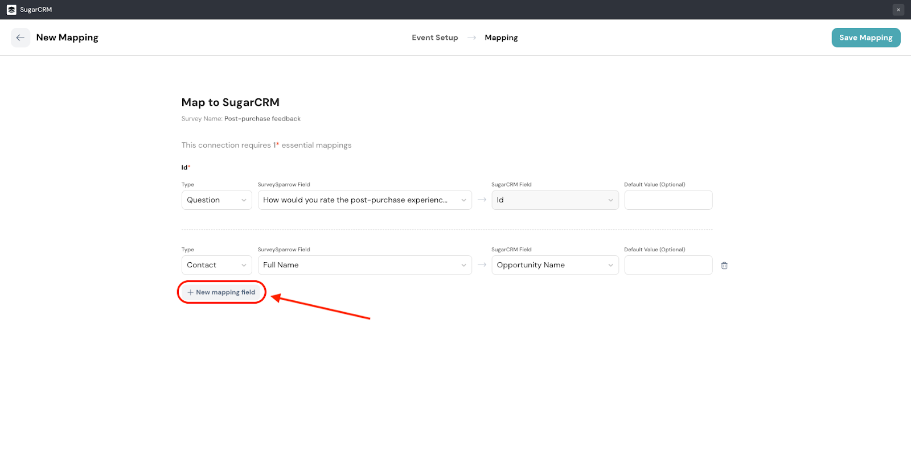
Task: Expand the Full Name field dropdown
Action: point(364,265)
